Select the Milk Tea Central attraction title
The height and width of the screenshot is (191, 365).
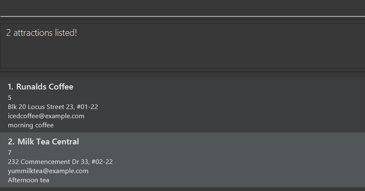click(48, 142)
